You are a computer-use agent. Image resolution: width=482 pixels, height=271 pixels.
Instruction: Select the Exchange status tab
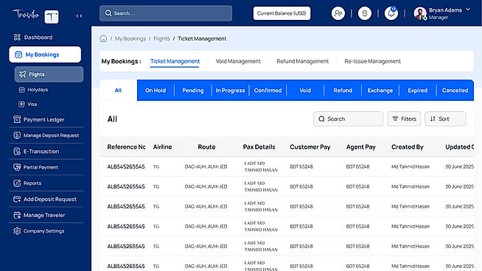(380, 91)
